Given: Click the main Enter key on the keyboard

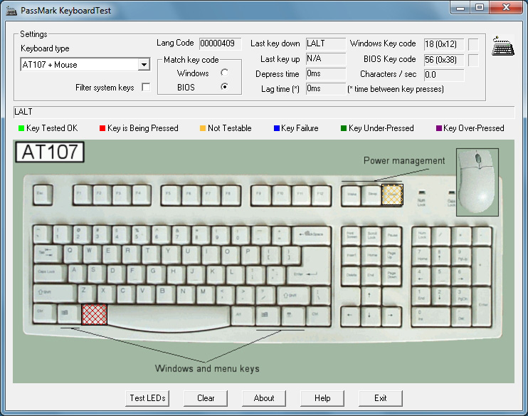Looking at the screenshot, I should [310, 266].
